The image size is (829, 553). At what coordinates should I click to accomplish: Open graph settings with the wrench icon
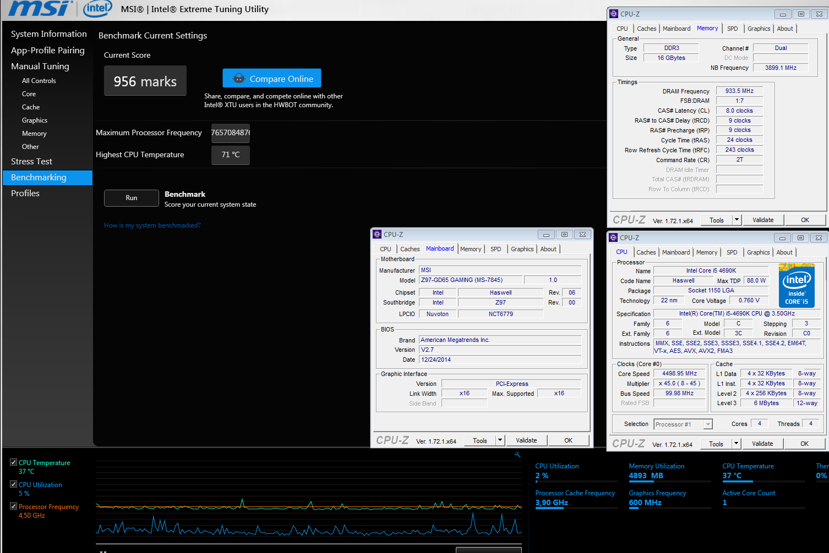(517, 455)
